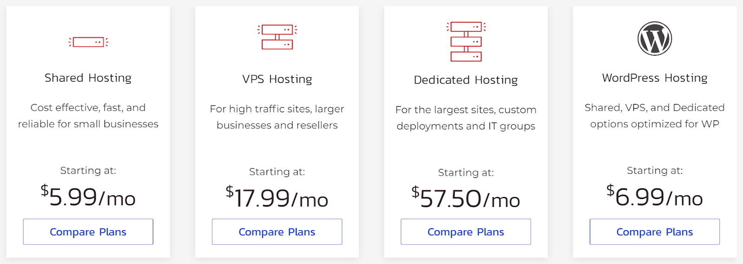Click the Shared Hosting description about small businesses
Image resolution: width=743 pixels, height=264 pixels.
[x=88, y=116]
